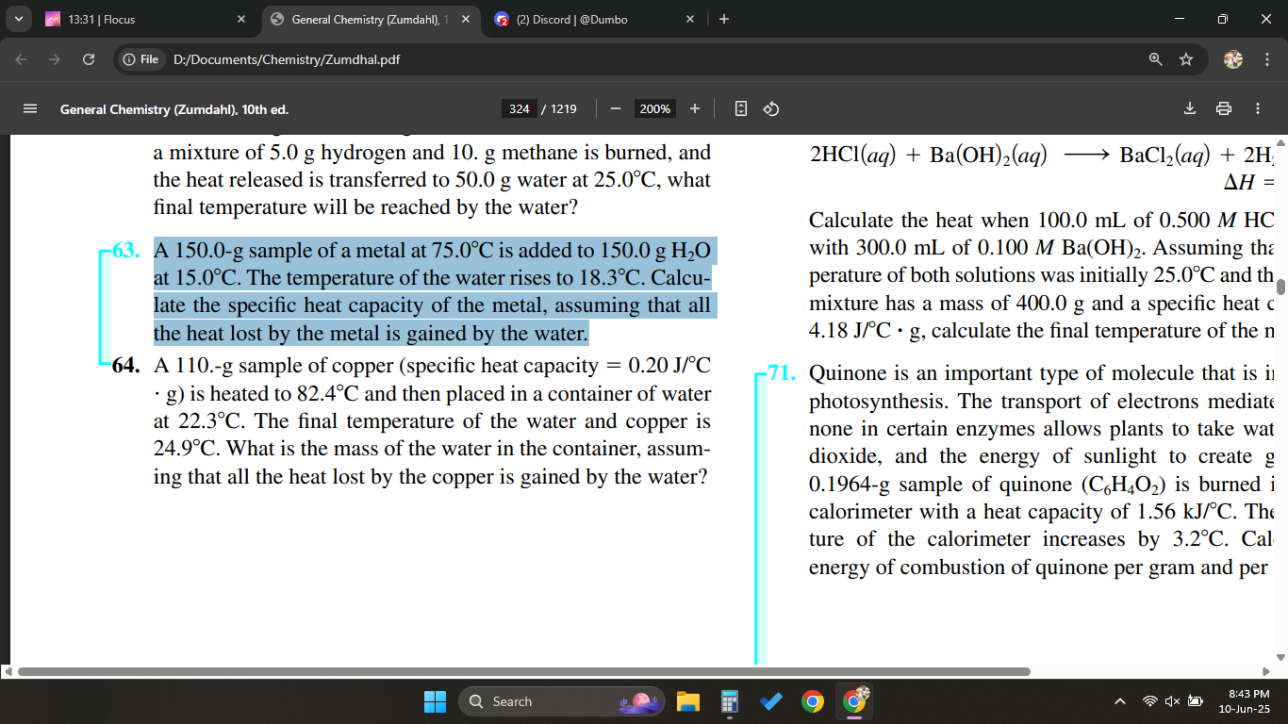Click the 'Calculate the heat when 100.0 mL' line

point(1042,221)
